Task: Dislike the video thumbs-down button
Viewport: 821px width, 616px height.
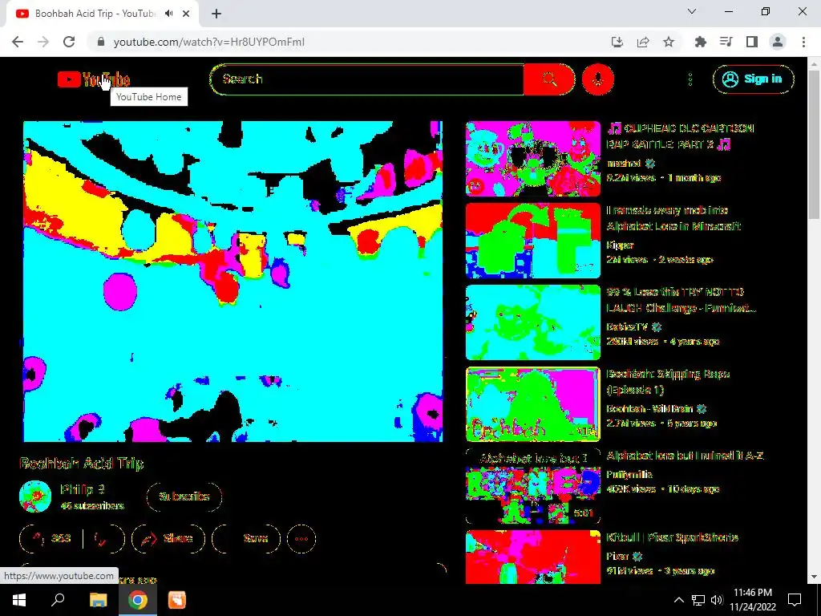Action: click(104, 538)
